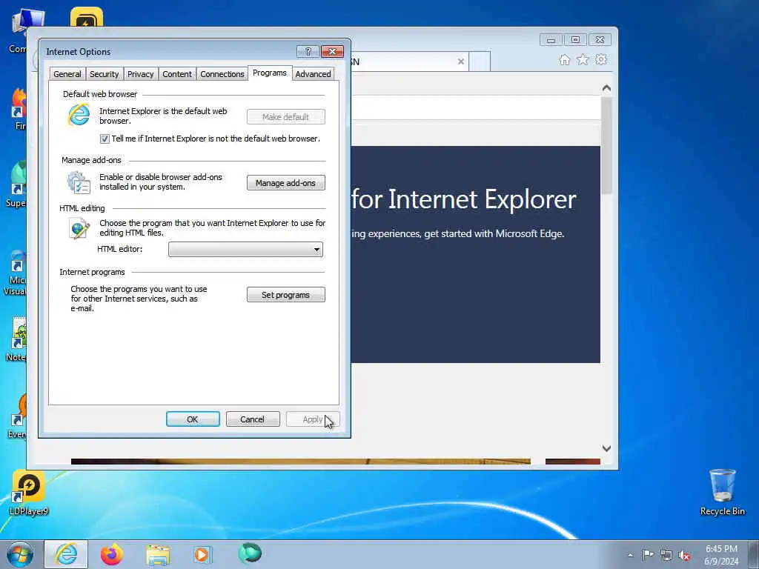Click the Internet Explorer logo in Default web browser

79,115
